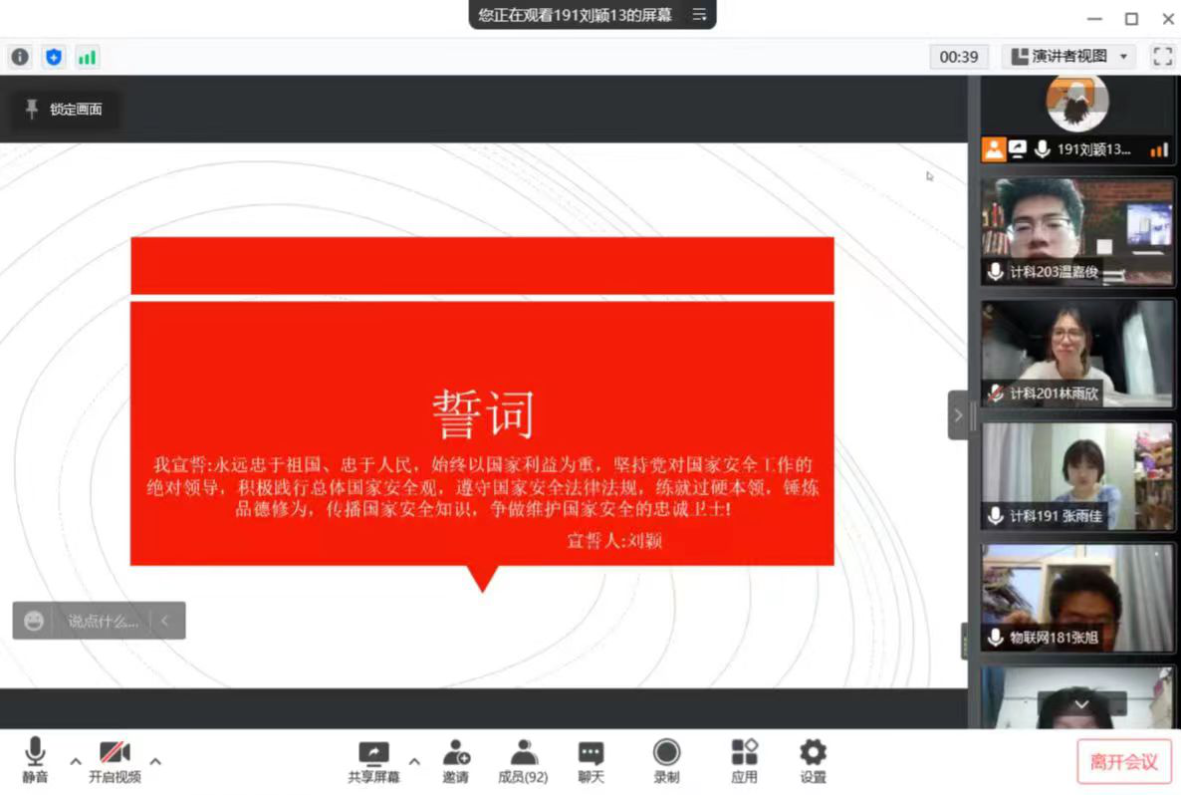
Task: Leave the meeting (离开会议)
Action: click(1123, 762)
